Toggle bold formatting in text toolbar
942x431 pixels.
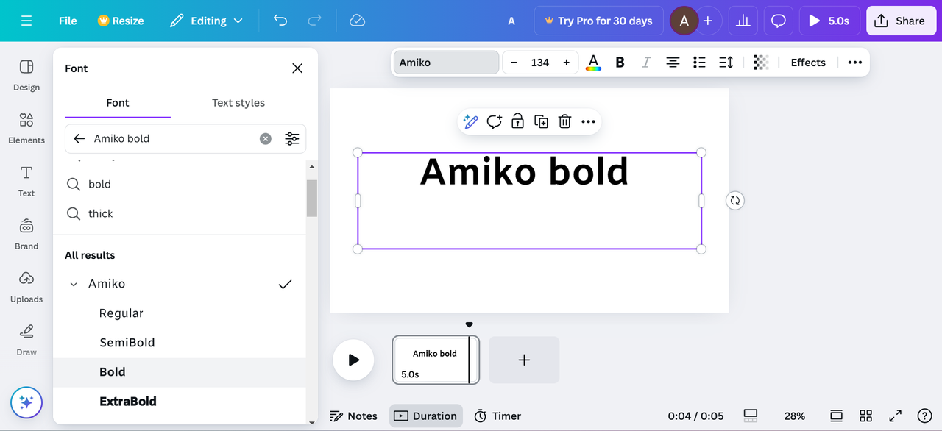(x=620, y=63)
